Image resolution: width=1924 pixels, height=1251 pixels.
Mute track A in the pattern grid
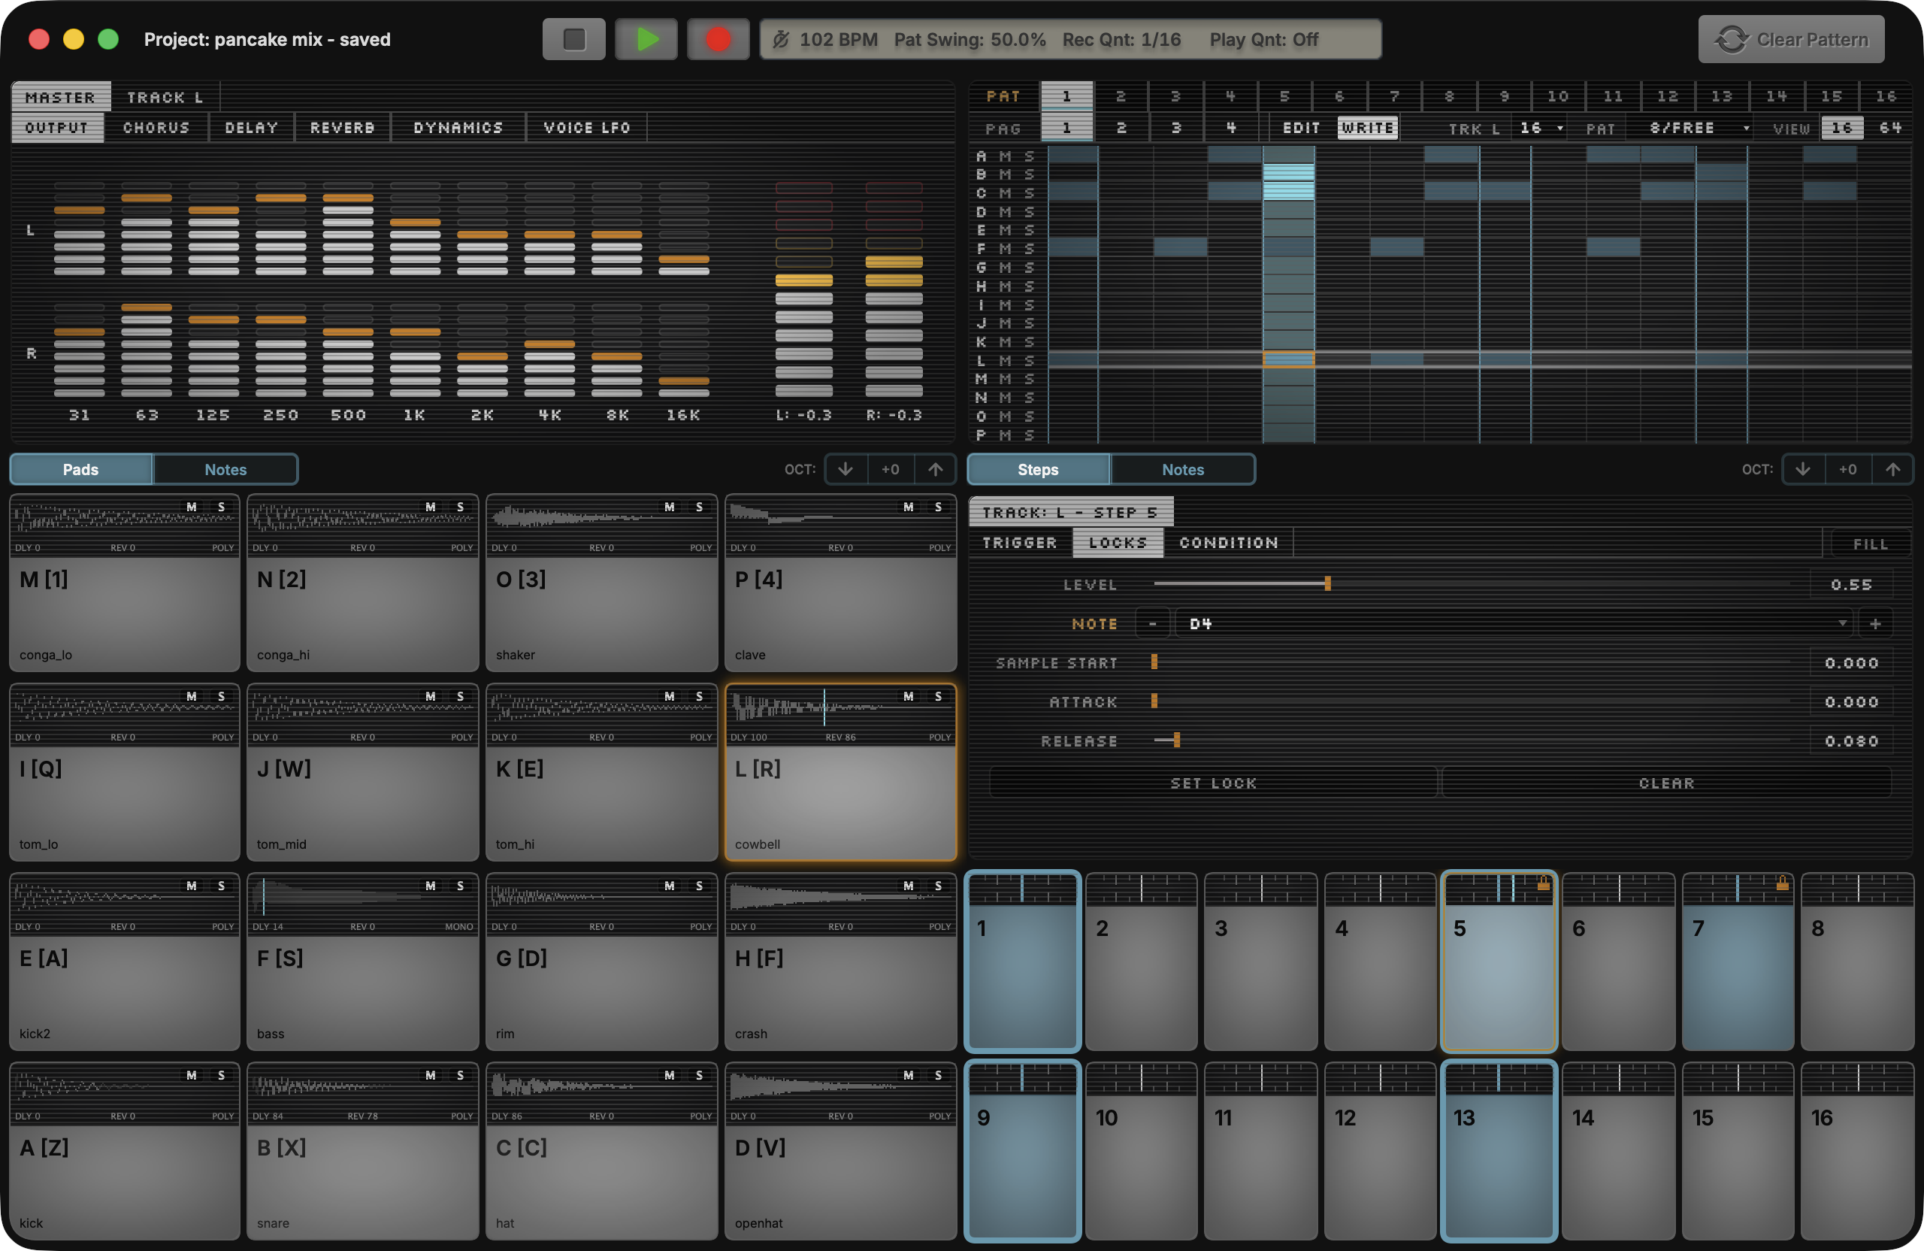coord(1005,156)
